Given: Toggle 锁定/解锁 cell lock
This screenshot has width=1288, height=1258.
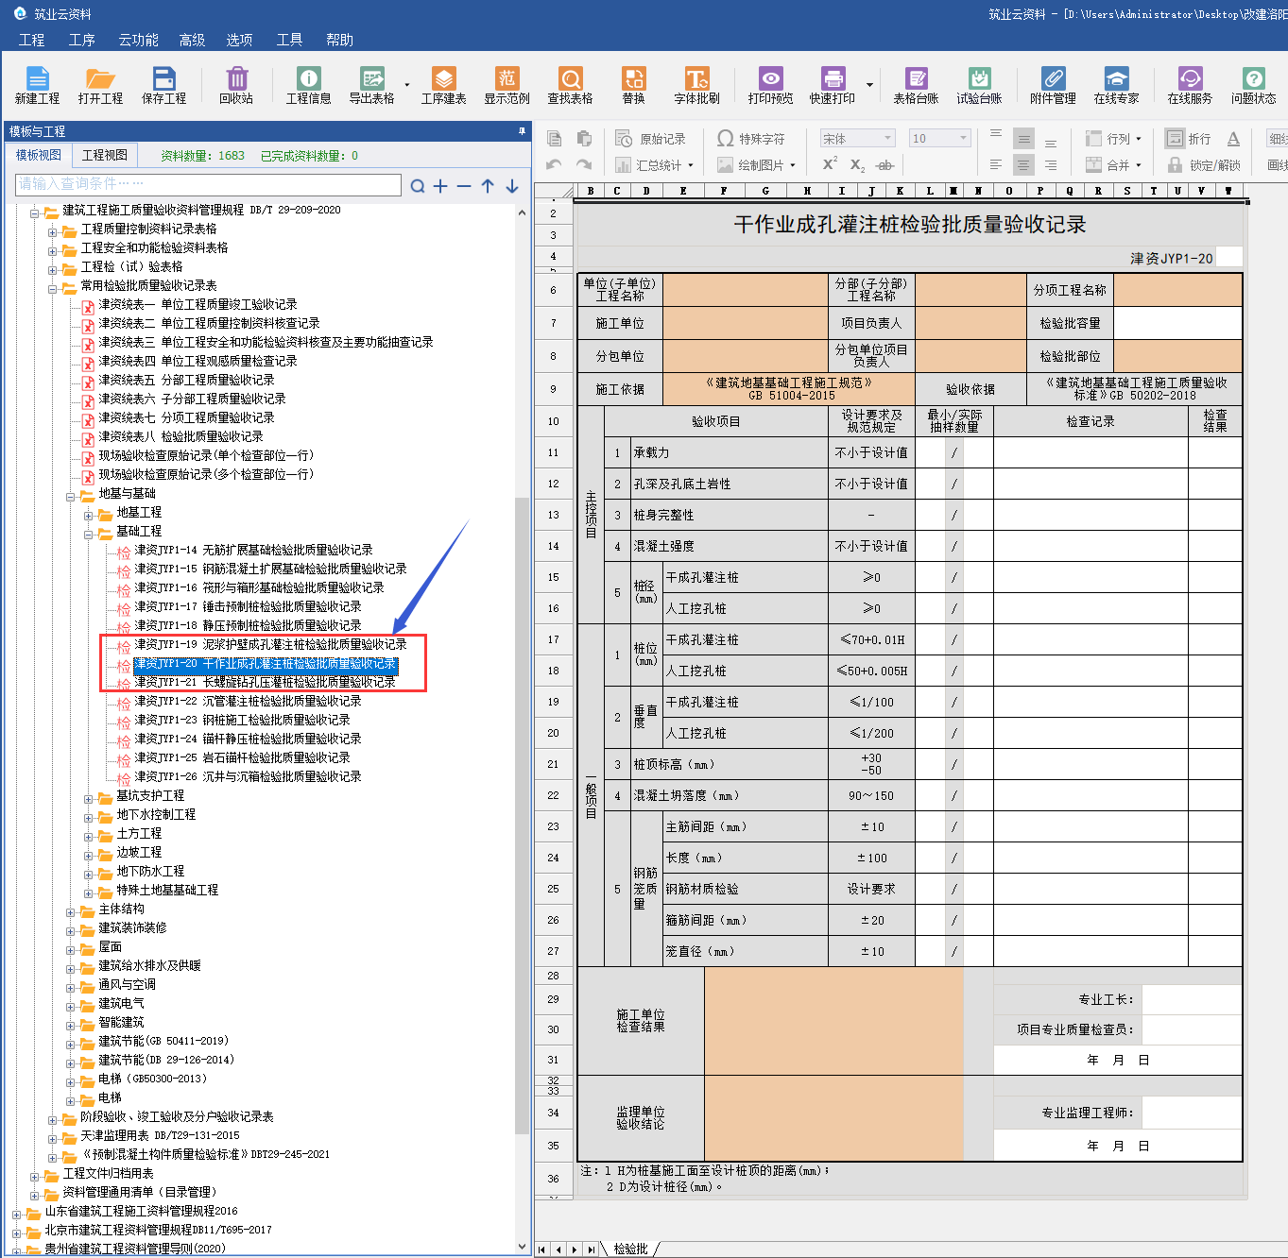Looking at the screenshot, I should 1204,164.
